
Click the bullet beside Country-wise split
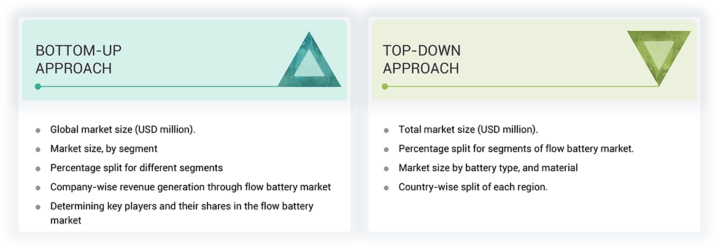click(386, 188)
